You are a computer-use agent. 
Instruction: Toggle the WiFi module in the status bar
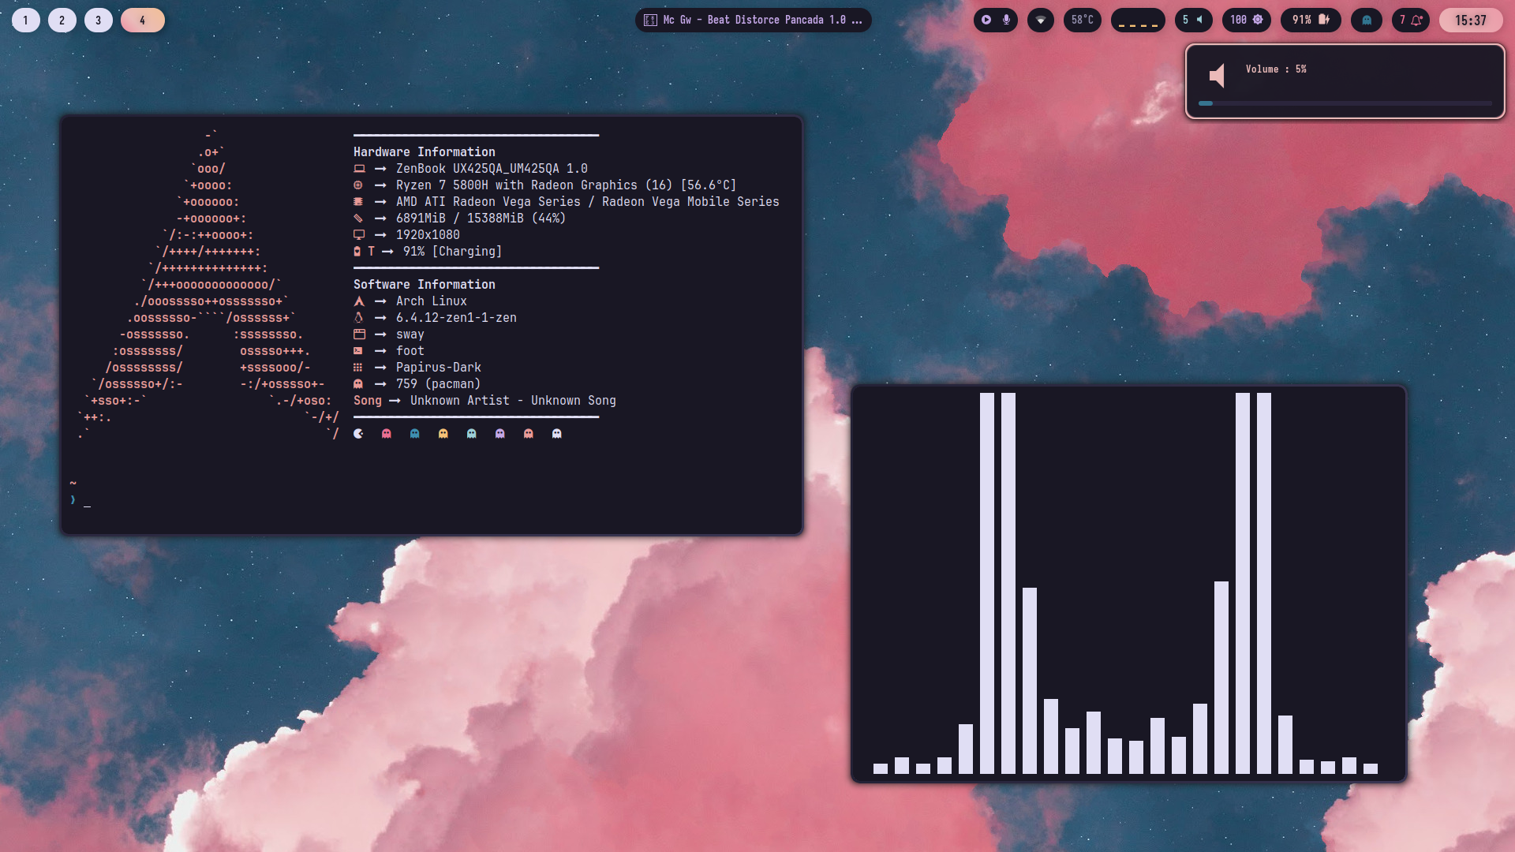(x=1041, y=20)
